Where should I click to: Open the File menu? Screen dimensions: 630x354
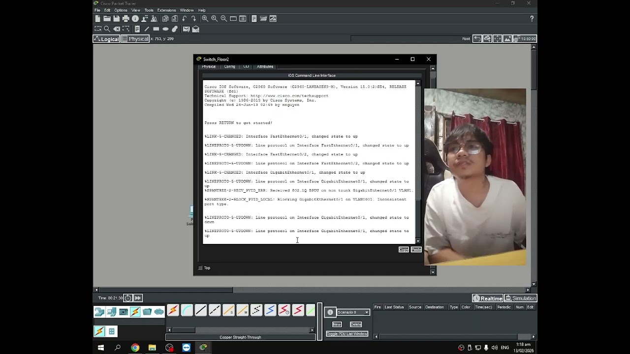click(97, 10)
